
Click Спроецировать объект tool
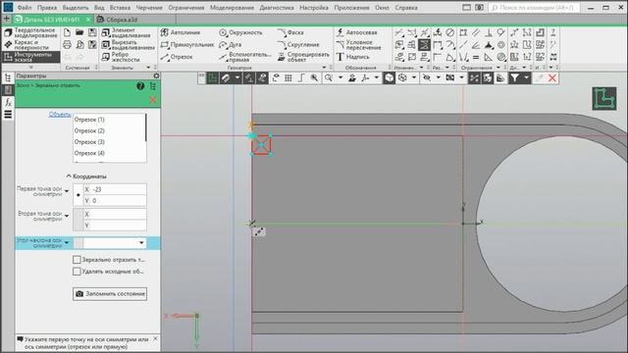pyautogui.click(x=303, y=57)
